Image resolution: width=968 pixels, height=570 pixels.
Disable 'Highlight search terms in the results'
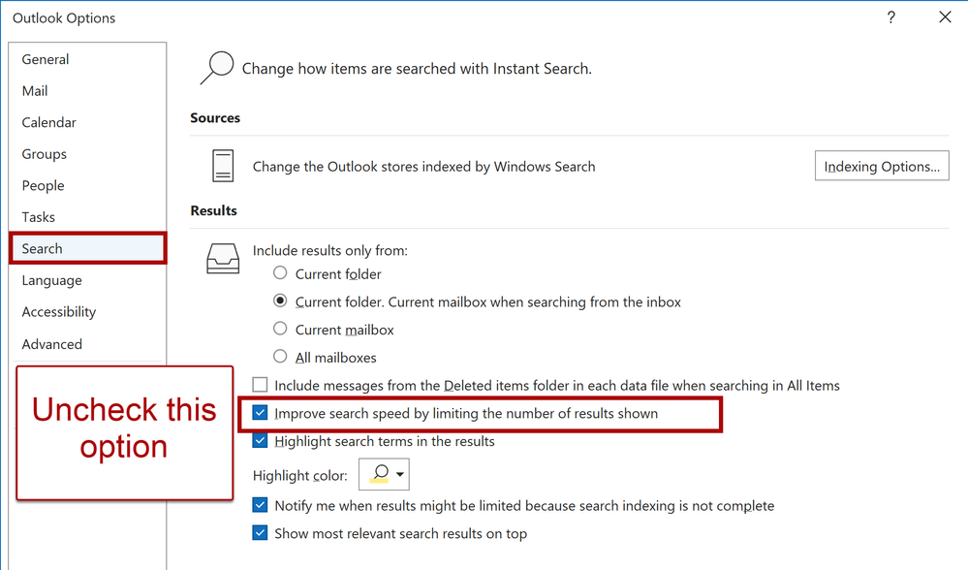[260, 440]
